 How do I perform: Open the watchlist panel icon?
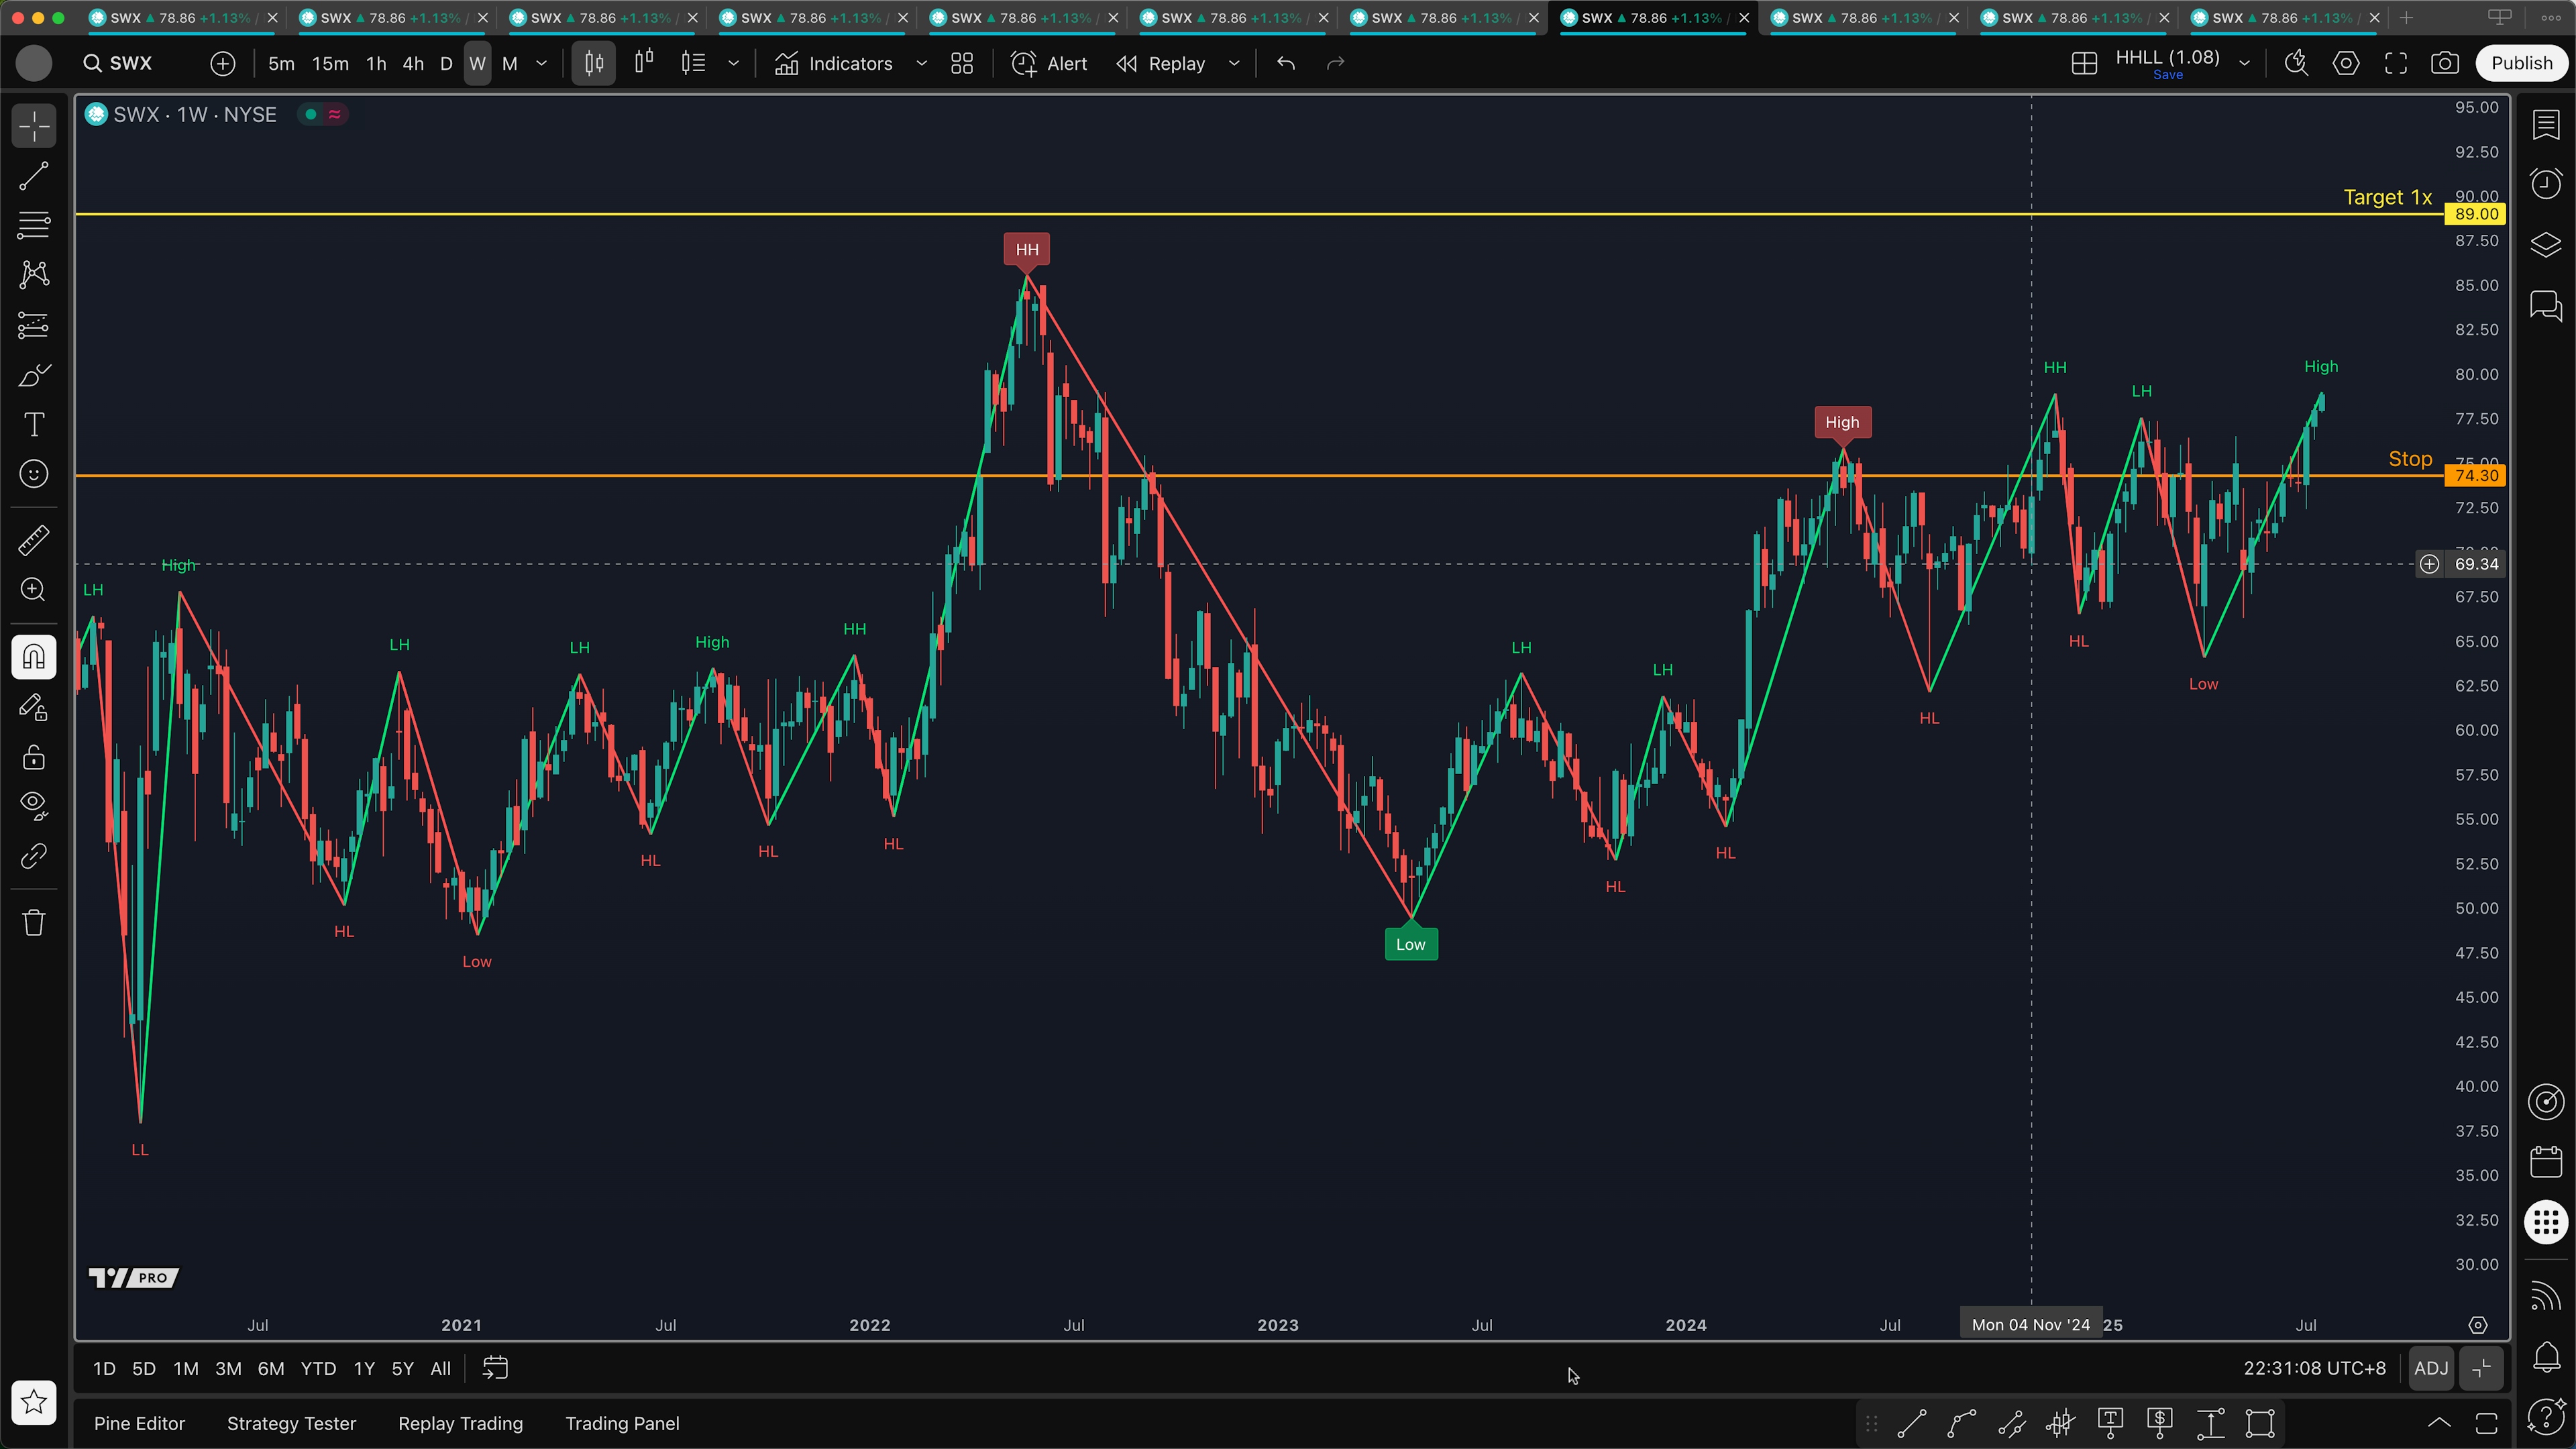[x=2546, y=125]
